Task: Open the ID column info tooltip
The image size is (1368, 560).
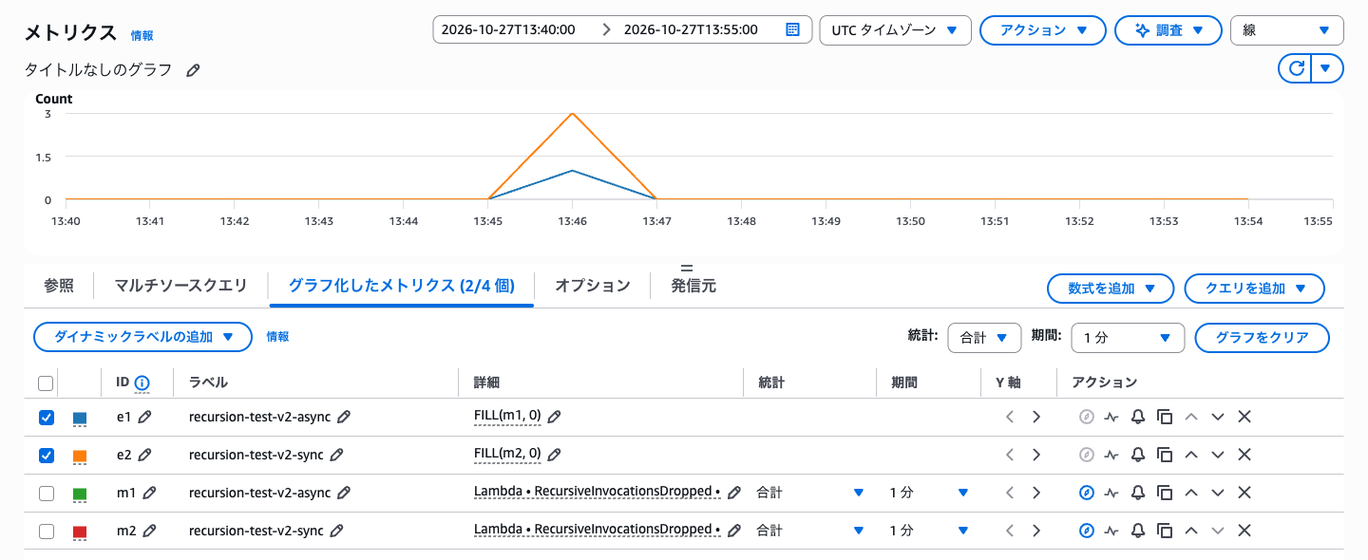Action: click(142, 383)
